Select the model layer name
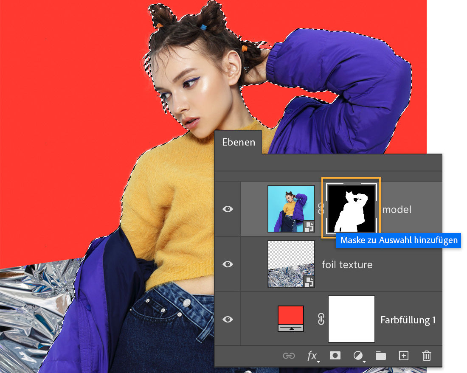The height and width of the screenshot is (373, 467). [397, 210]
